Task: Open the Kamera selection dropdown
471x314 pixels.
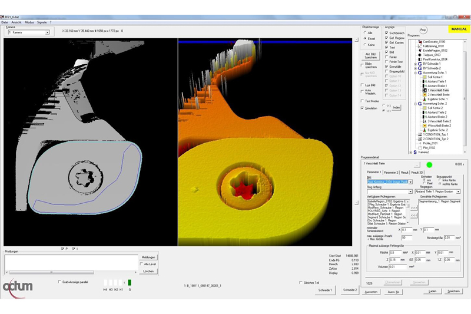Action: coord(47,32)
